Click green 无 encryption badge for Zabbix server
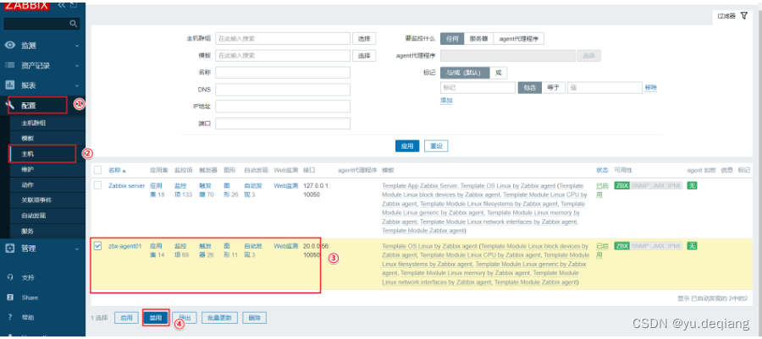The image size is (762, 339). pos(692,186)
